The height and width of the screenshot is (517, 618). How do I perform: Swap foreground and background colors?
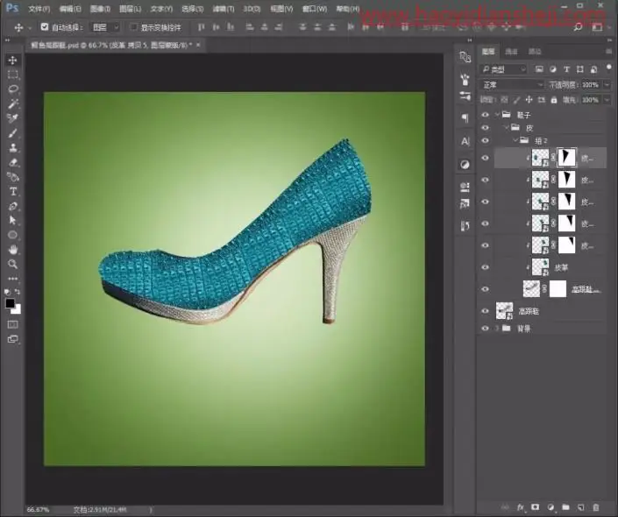click(18, 292)
